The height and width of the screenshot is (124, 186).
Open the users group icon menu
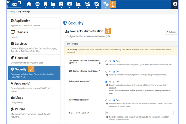point(87,4)
